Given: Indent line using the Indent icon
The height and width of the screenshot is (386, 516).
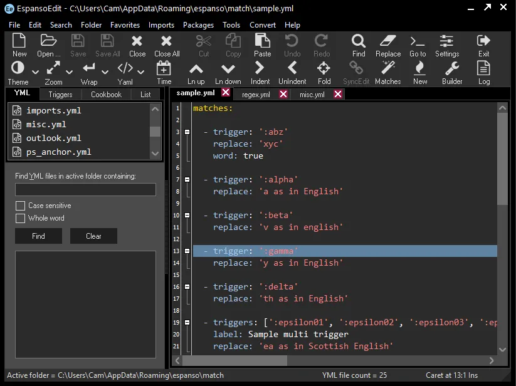Looking at the screenshot, I should 260,73.
